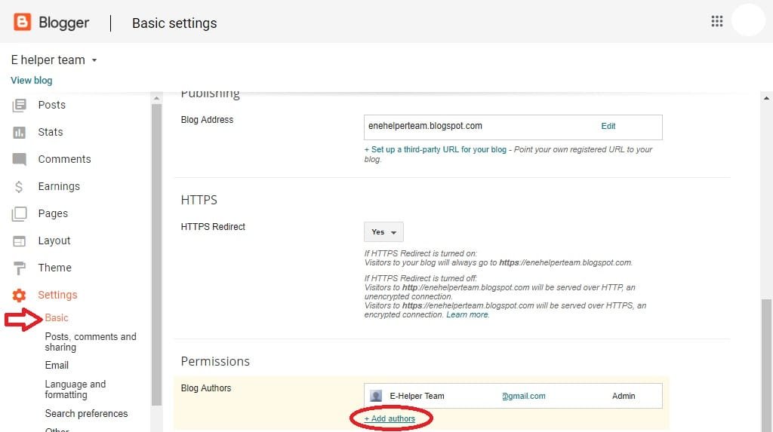
Task: Click the Settings gear icon
Action: [x=20, y=296]
